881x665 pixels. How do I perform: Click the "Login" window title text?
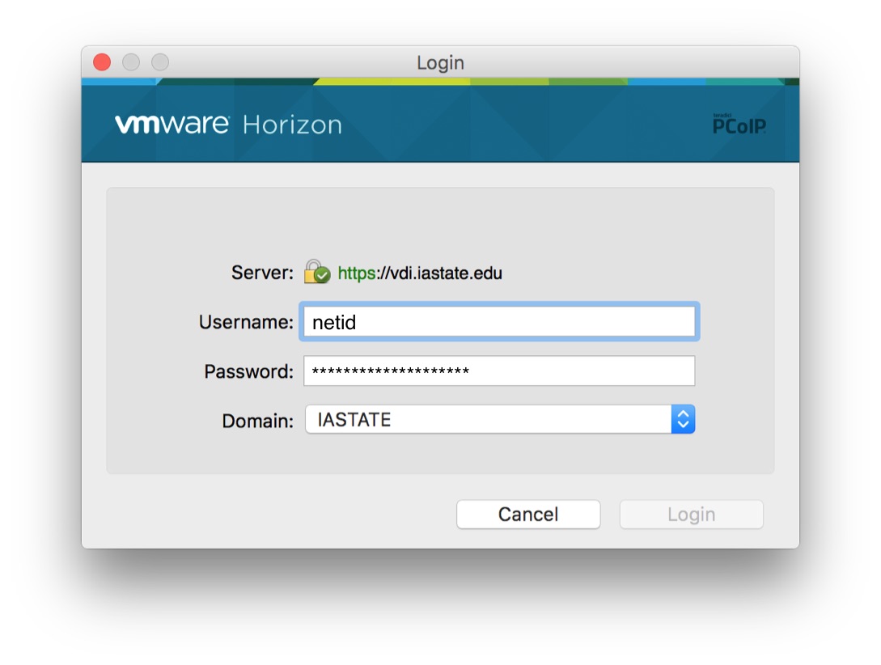[440, 62]
